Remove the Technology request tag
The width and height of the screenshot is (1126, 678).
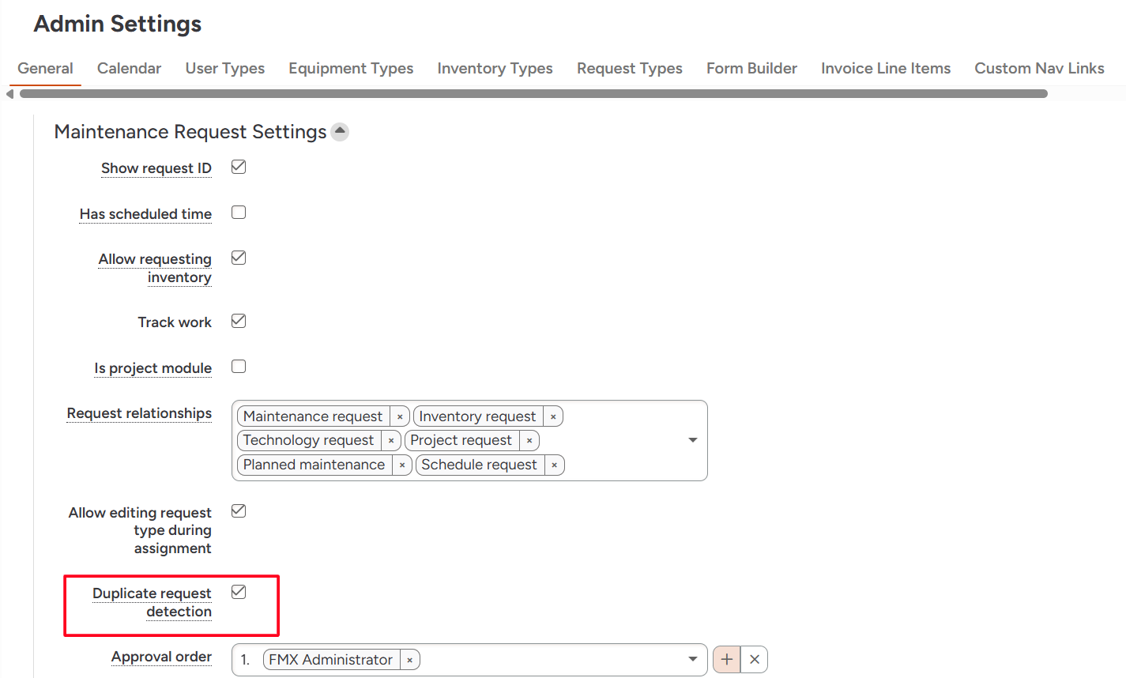coord(391,441)
